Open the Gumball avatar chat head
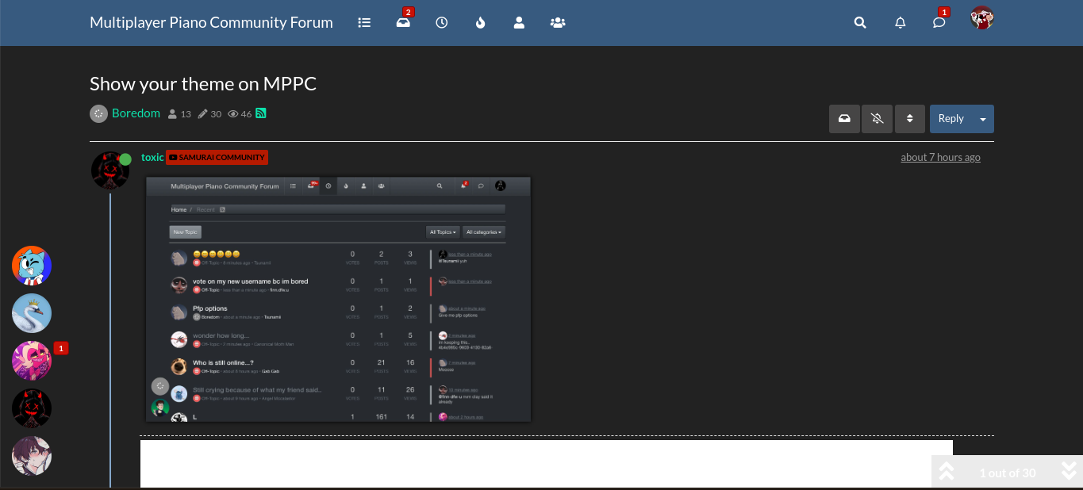The height and width of the screenshot is (490, 1083). point(32,266)
